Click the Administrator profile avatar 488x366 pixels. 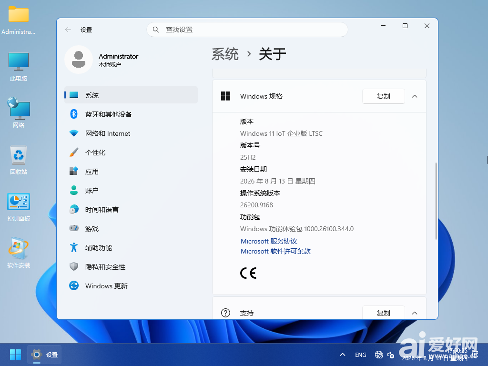coord(79,60)
